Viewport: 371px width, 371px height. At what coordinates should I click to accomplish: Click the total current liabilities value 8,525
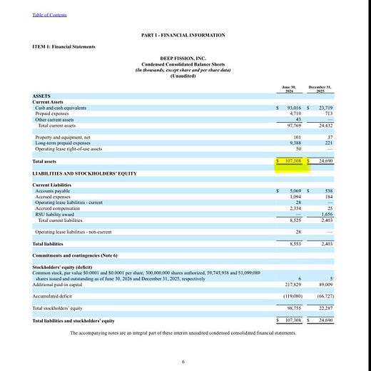pos(295,220)
